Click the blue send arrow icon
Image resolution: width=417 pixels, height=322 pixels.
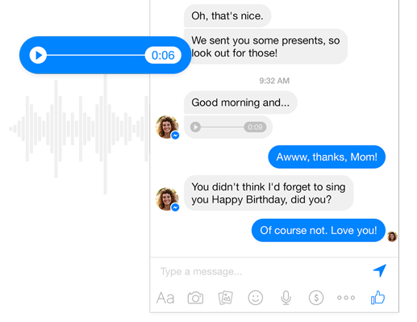(x=380, y=270)
